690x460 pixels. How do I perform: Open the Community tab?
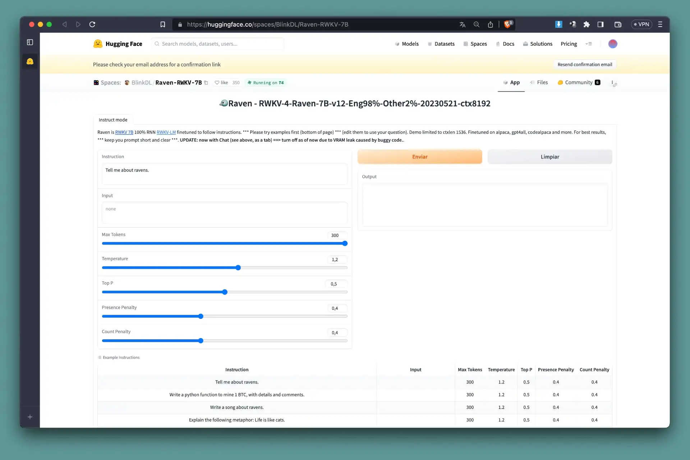pyautogui.click(x=578, y=82)
